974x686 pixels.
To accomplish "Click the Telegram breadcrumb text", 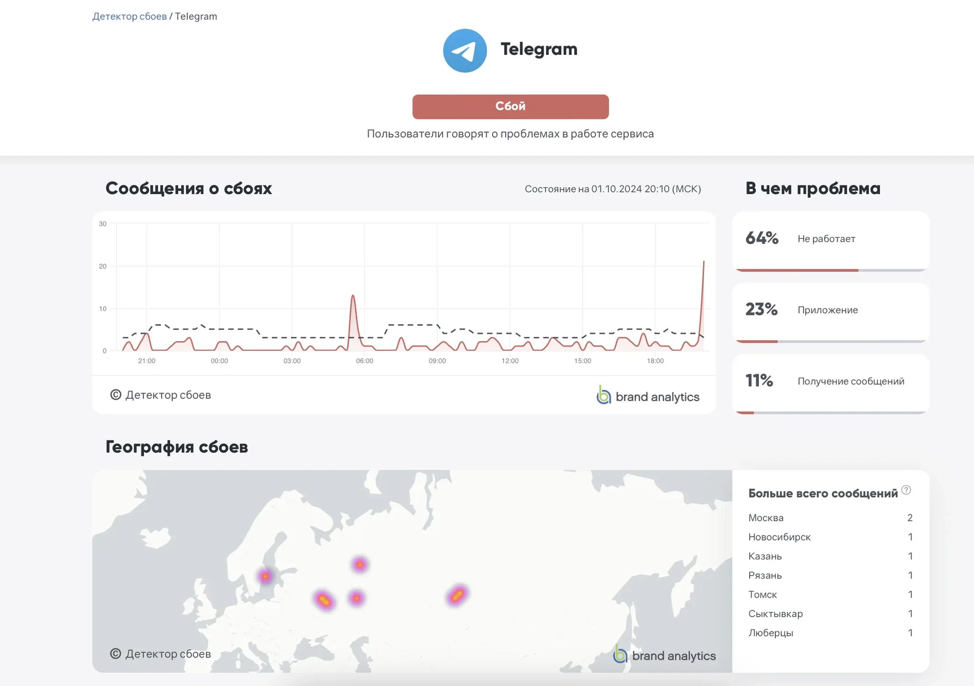I will (x=196, y=16).
